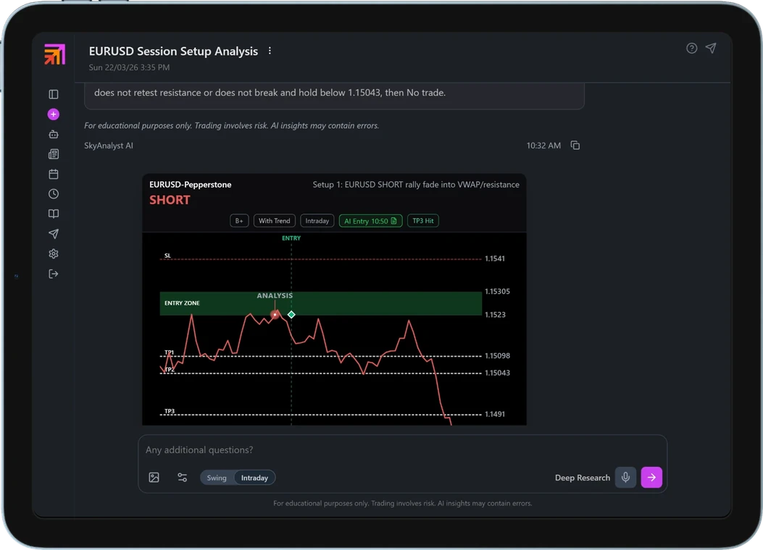Screen dimensions: 763x550
Task: Click the AI Entry 10:50 badge
Action: click(370, 221)
